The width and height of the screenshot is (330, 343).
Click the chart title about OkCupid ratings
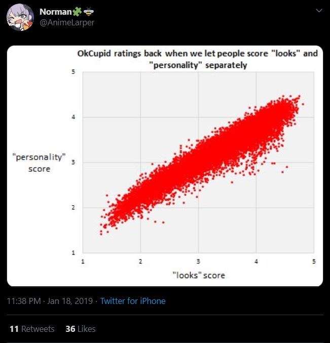pyautogui.click(x=197, y=59)
